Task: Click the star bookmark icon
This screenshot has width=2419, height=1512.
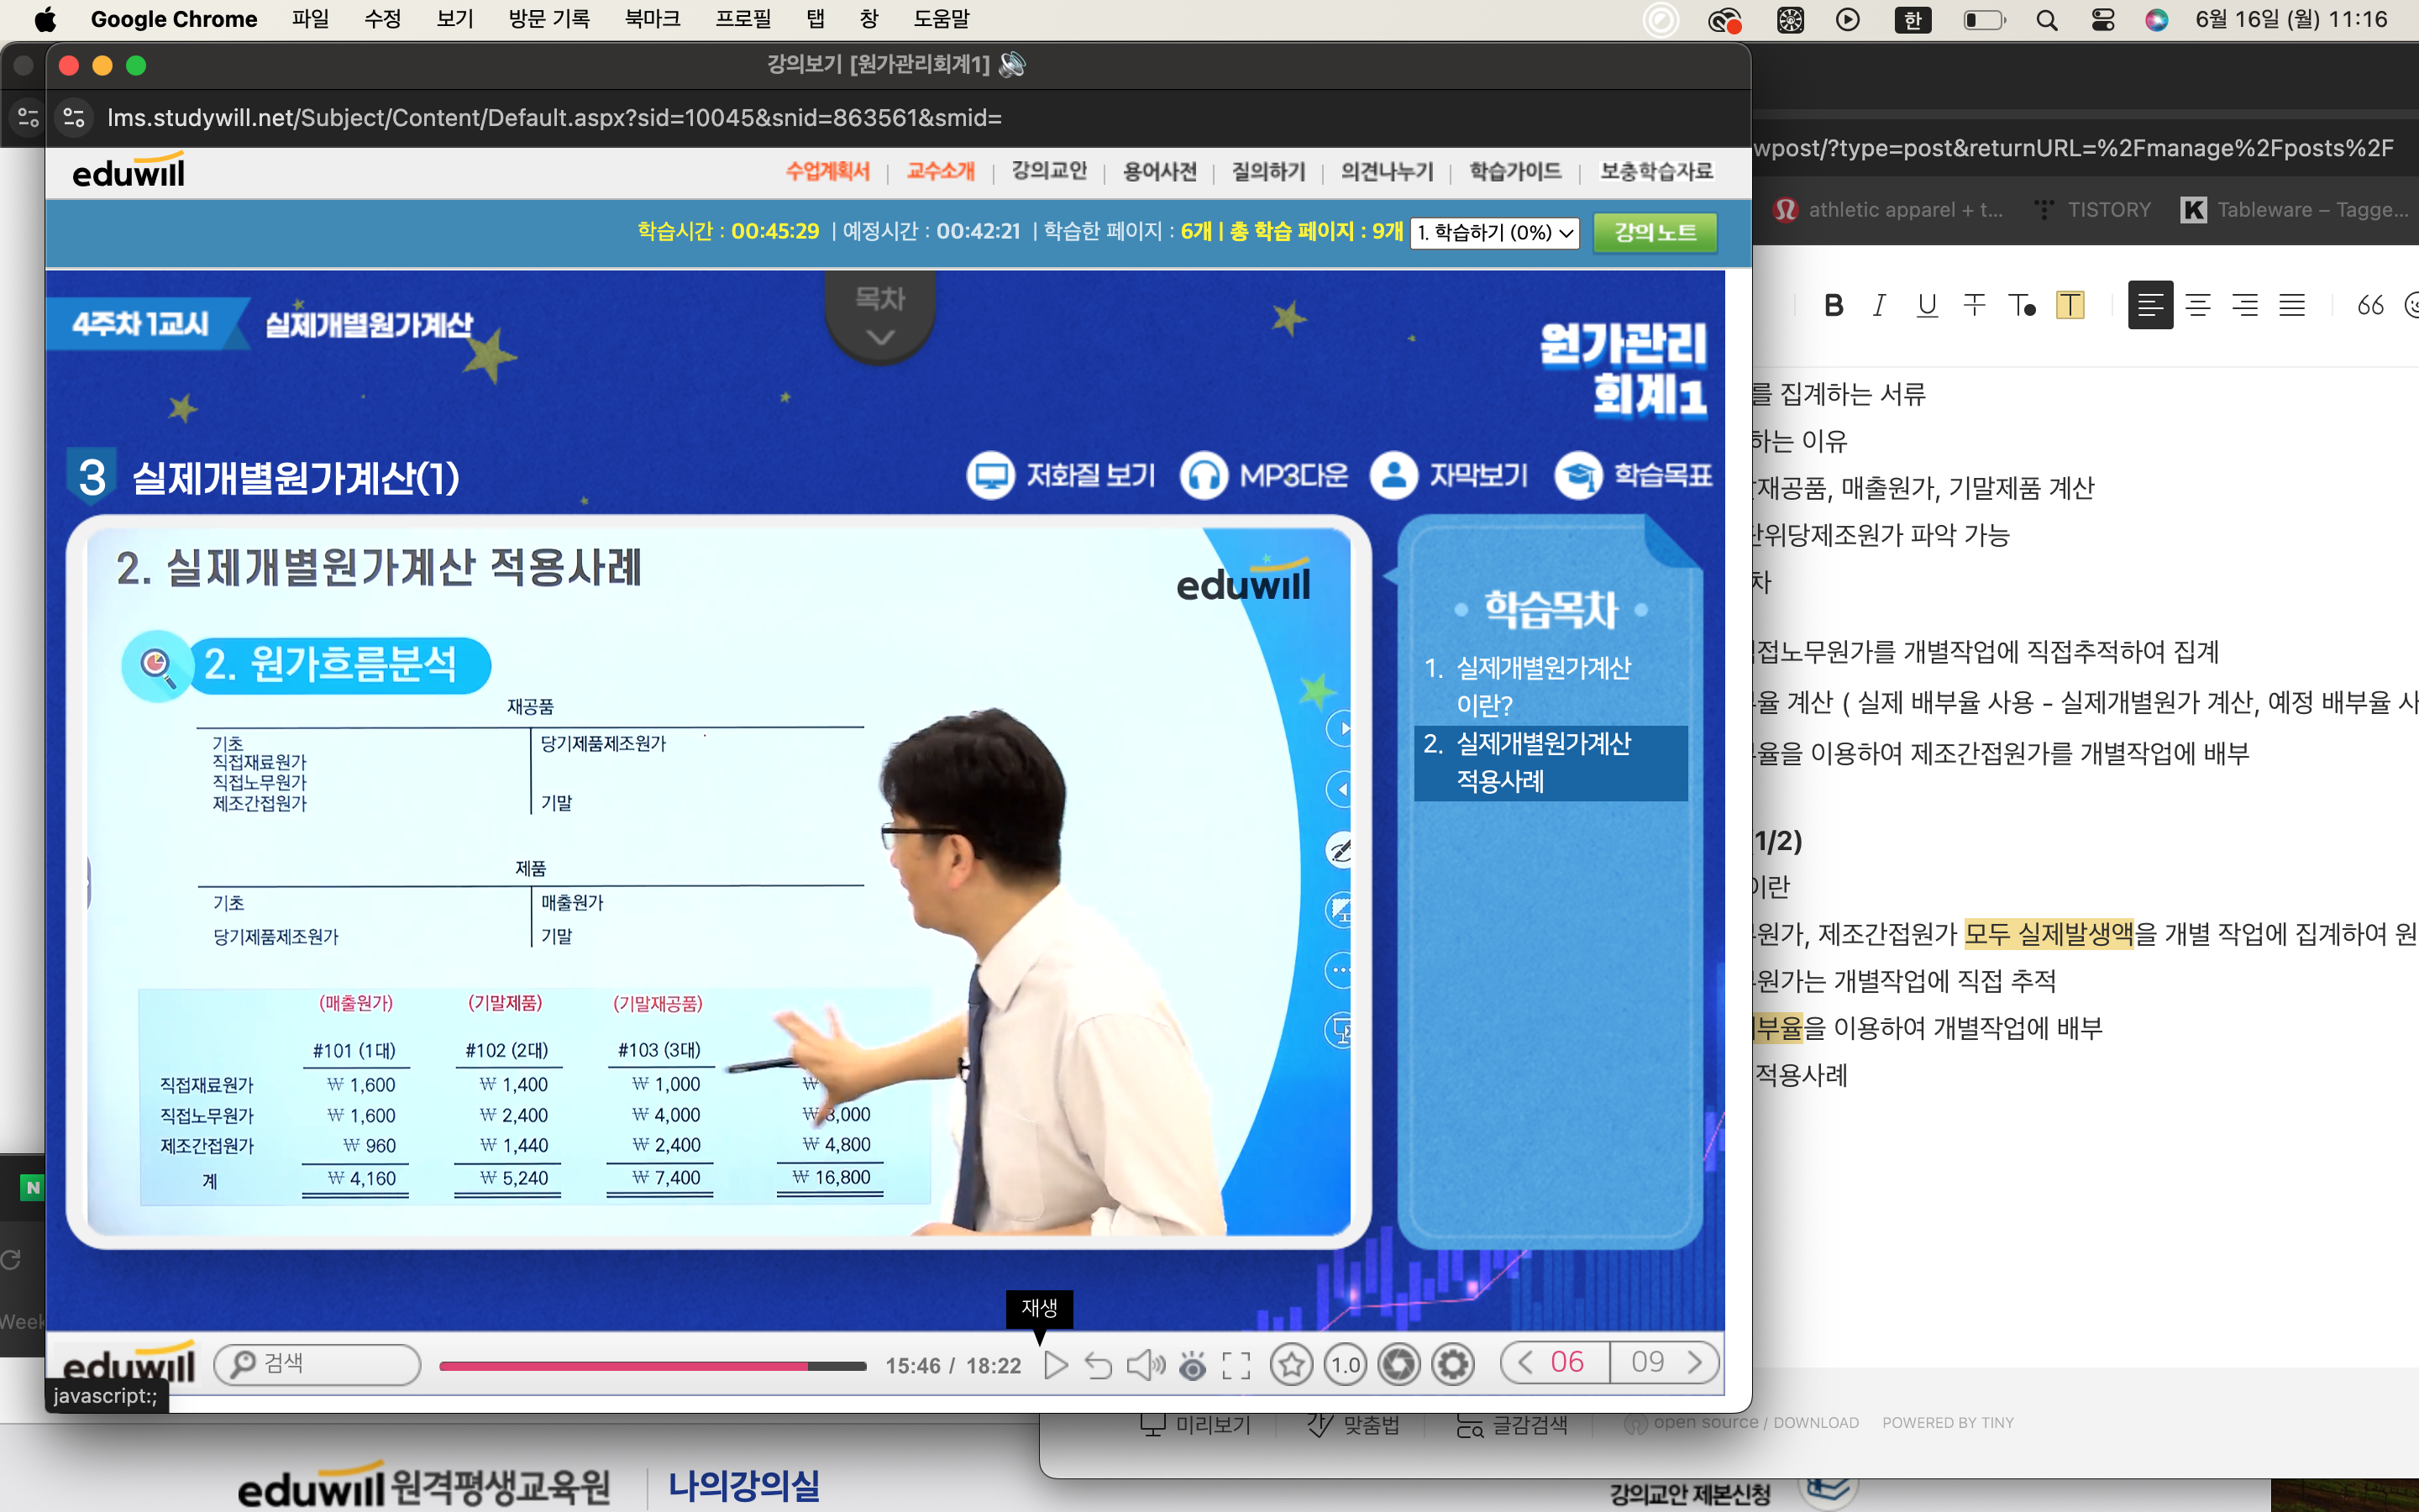Action: click(x=1292, y=1364)
